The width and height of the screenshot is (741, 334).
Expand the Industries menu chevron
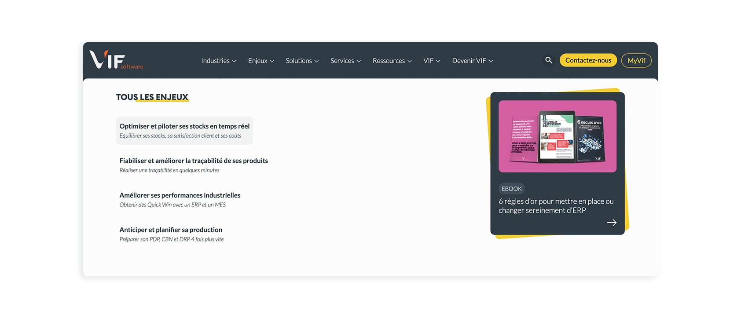pos(234,61)
